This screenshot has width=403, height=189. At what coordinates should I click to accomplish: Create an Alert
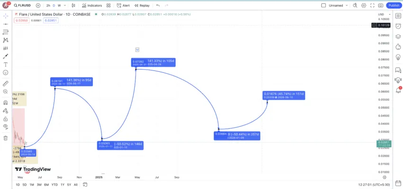(123, 5)
